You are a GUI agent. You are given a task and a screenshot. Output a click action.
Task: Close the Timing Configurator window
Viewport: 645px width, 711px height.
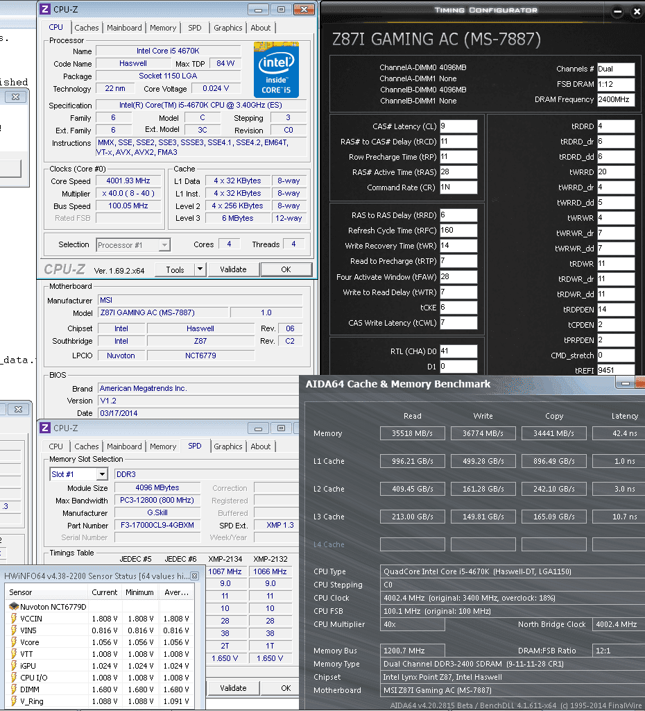[637, 12]
